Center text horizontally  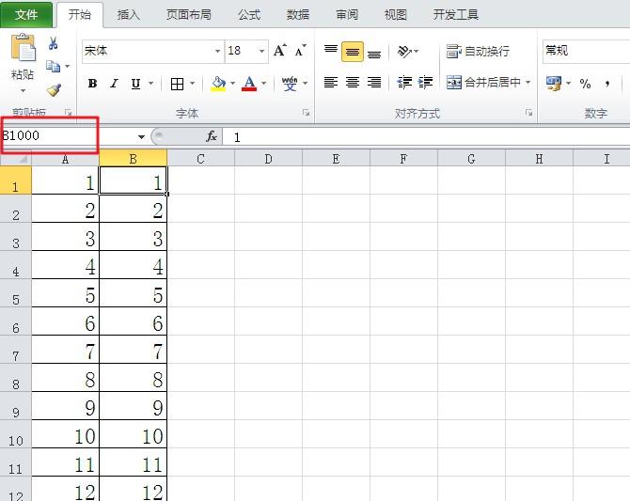pyautogui.click(x=353, y=83)
